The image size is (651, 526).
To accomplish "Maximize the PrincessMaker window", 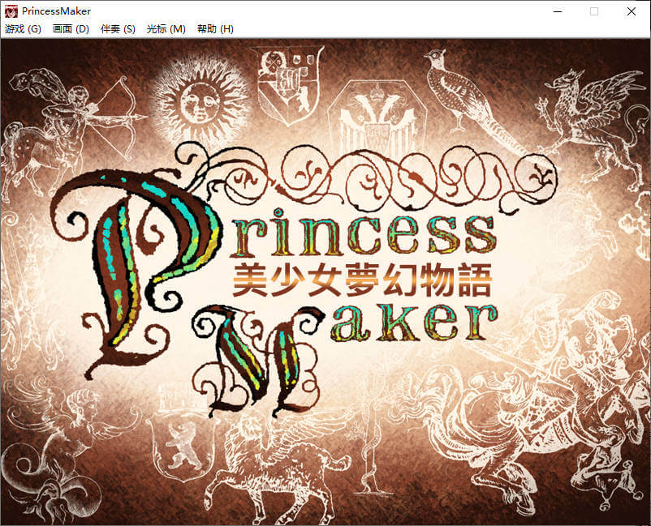I will 594,11.
